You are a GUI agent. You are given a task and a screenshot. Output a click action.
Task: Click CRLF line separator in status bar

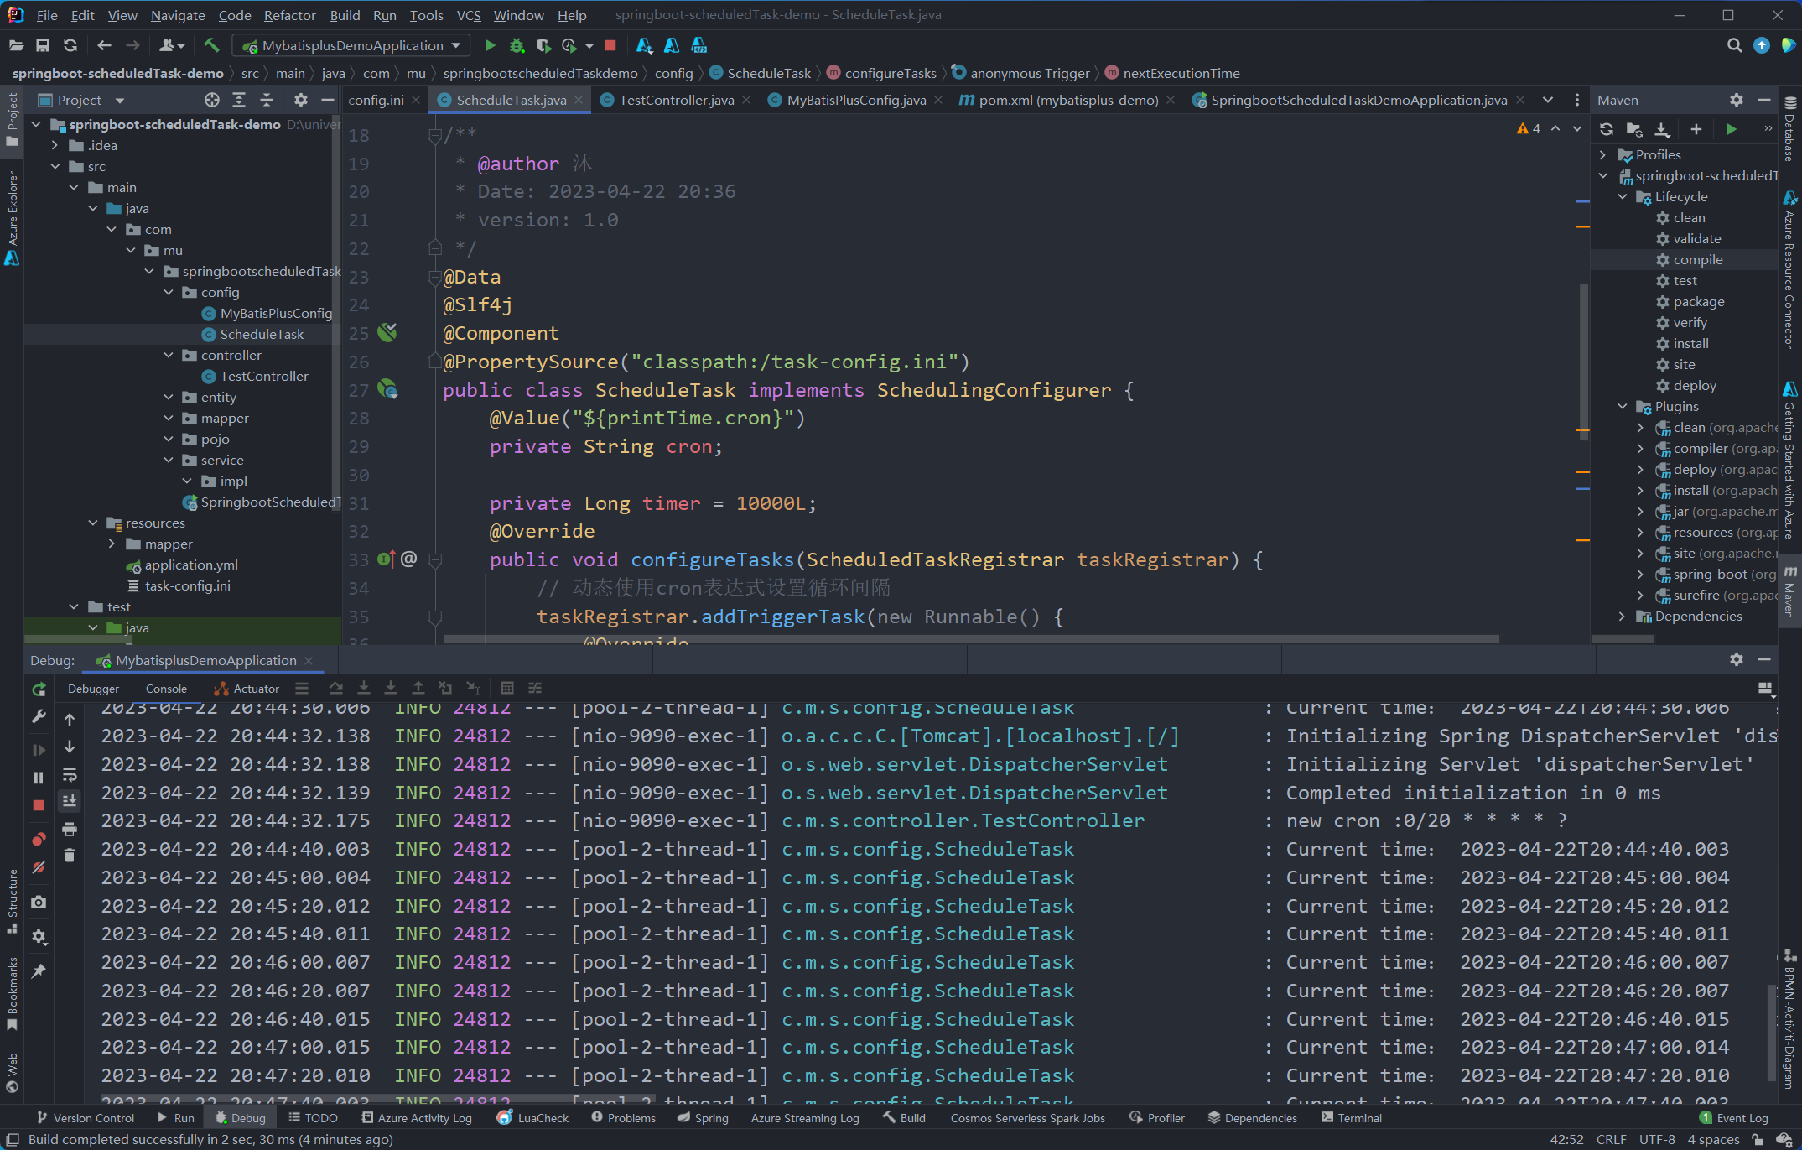coord(1611,1139)
